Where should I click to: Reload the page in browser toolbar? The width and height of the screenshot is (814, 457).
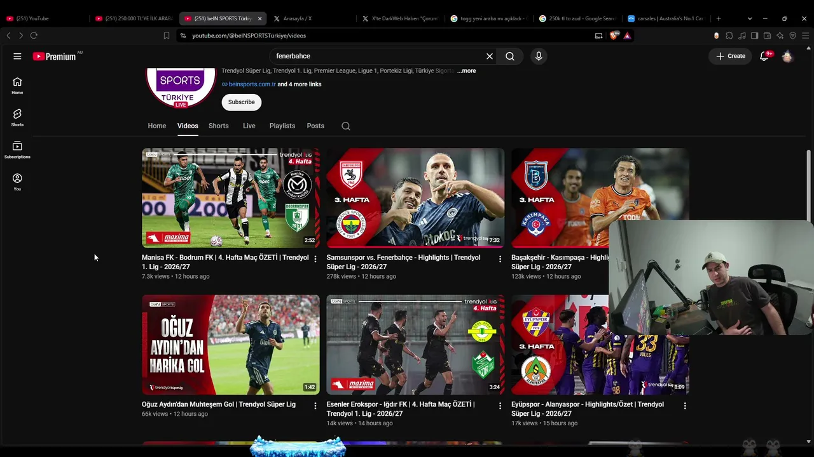coord(34,36)
